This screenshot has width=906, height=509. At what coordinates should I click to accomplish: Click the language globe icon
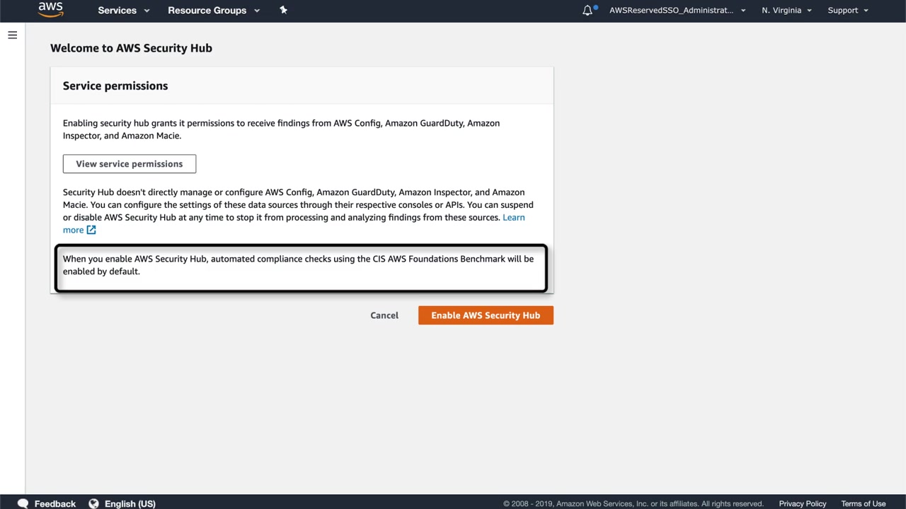click(93, 503)
